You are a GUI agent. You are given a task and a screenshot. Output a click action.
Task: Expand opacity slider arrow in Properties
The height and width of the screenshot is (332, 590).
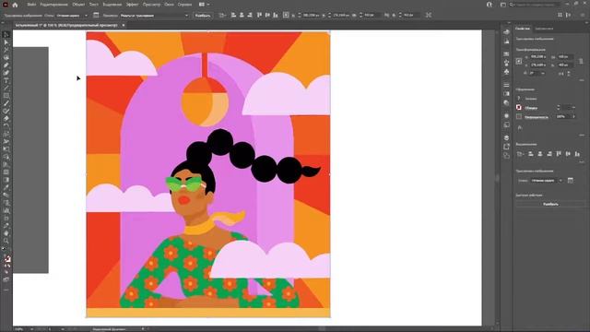573,117
